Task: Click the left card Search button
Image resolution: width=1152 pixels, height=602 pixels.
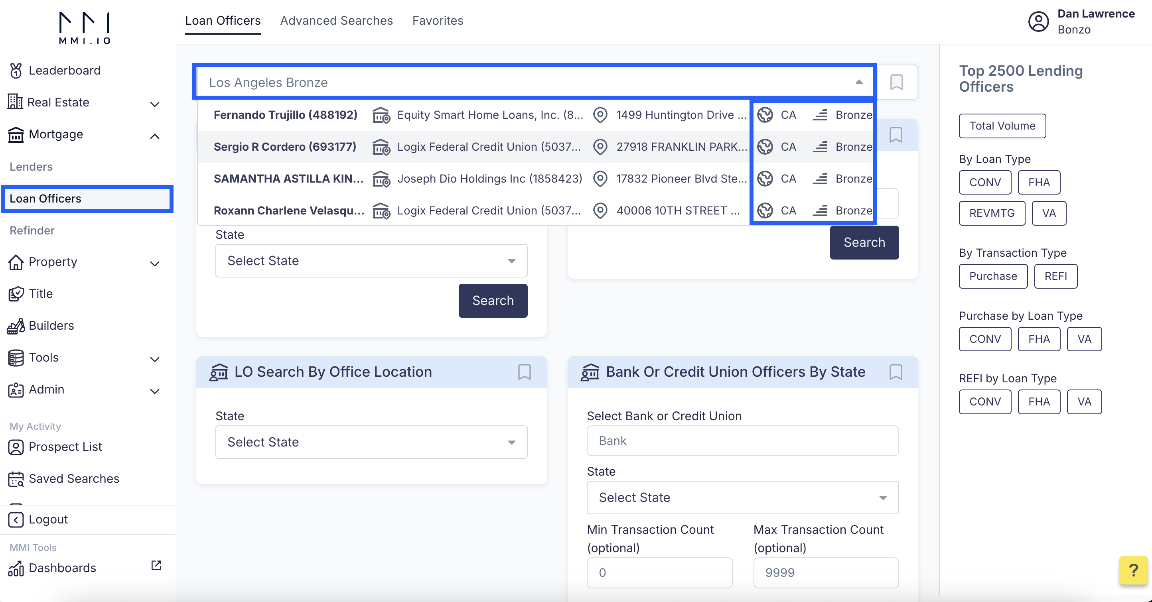Action: click(493, 301)
